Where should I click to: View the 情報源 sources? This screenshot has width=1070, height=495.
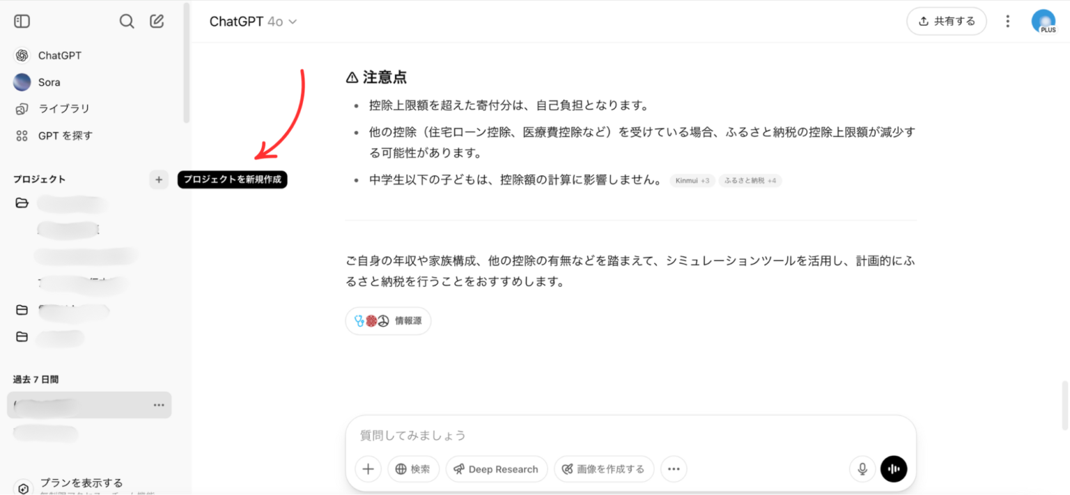coord(388,321)
